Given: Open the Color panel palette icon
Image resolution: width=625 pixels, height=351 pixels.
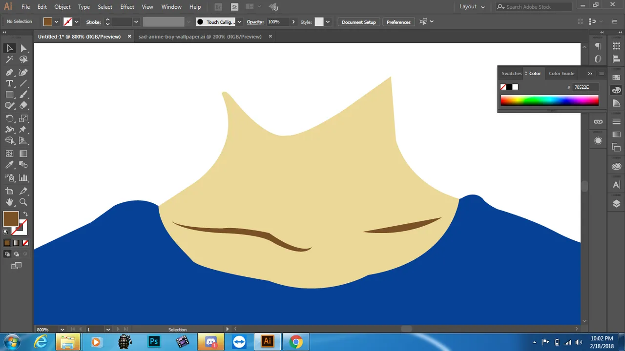Looking at the screenshot, I should [616, 90].
